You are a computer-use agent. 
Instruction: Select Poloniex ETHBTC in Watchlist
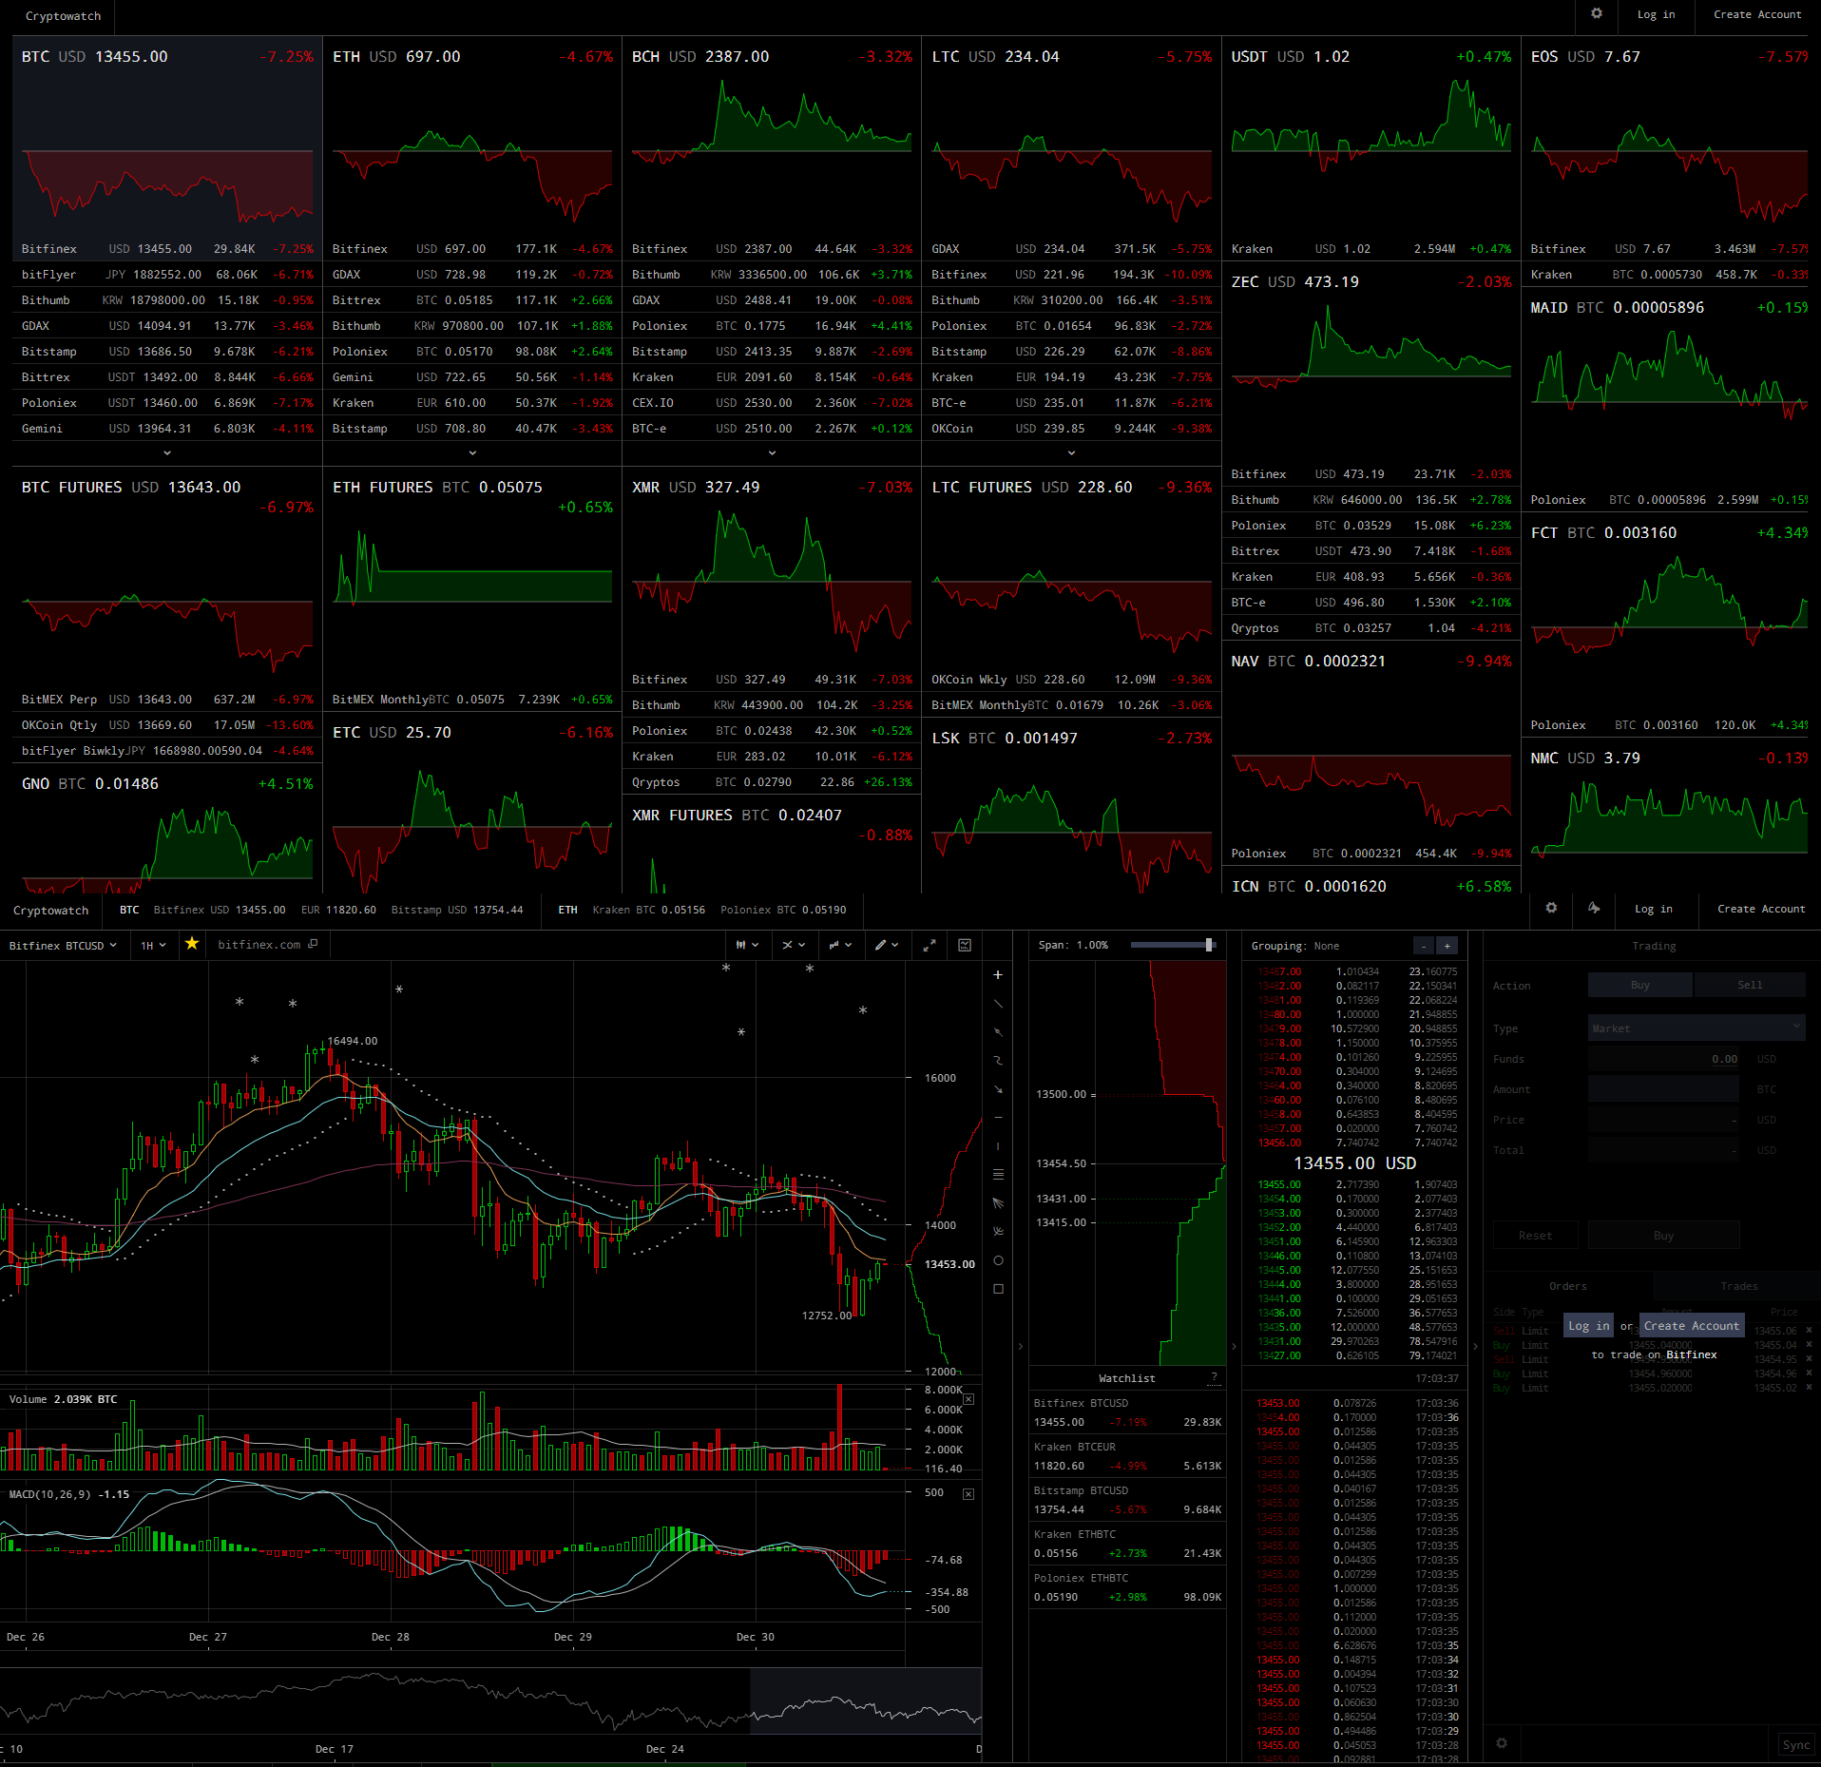pos(1127,1587)
